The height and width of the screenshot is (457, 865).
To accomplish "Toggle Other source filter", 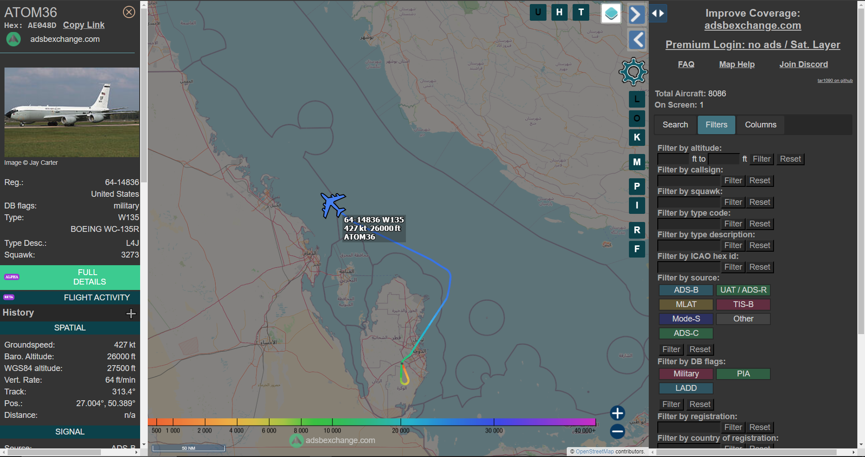I will [743, 319].
